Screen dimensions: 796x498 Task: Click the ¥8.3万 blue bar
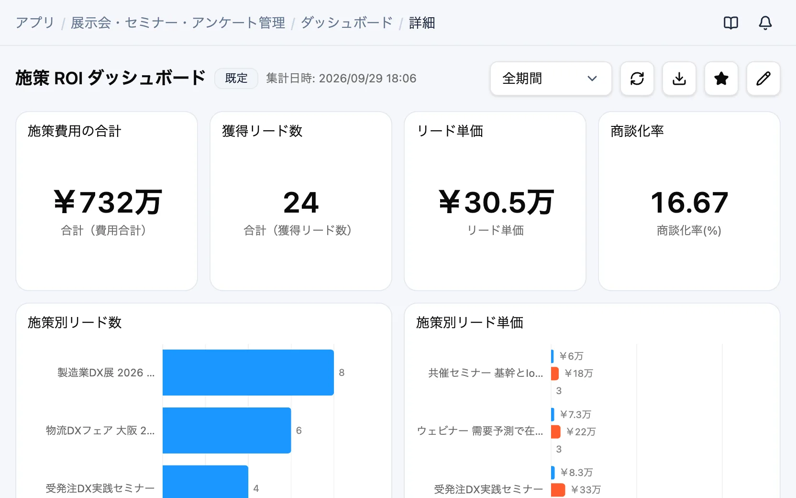point(553,473)
